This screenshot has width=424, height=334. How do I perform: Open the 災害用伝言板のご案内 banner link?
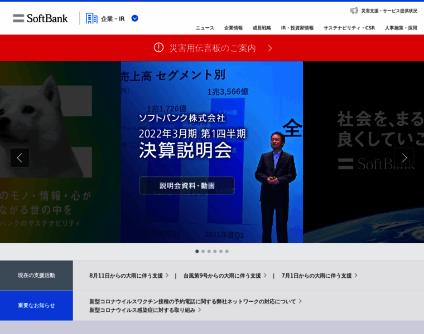click(213, 48)
